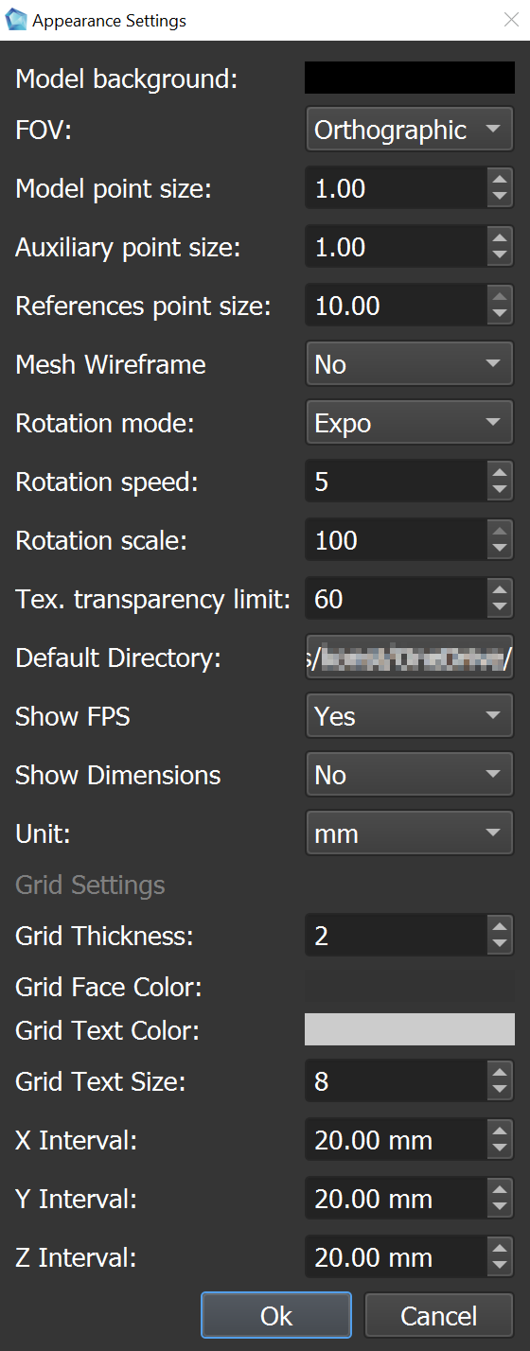Decrease X Interval with down arrow

pyautogui.click(x=500, y=1150)
